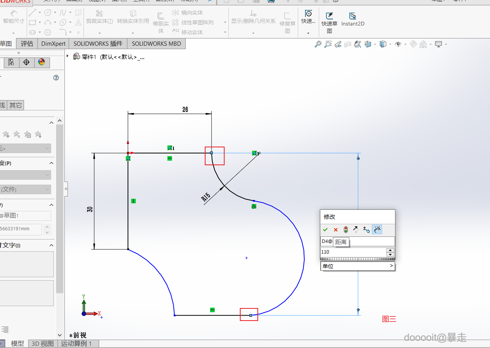490x348 pixels.
Task: Open Display/Delete Relations (显示/删除几何关系)
Action: (253, 18)
